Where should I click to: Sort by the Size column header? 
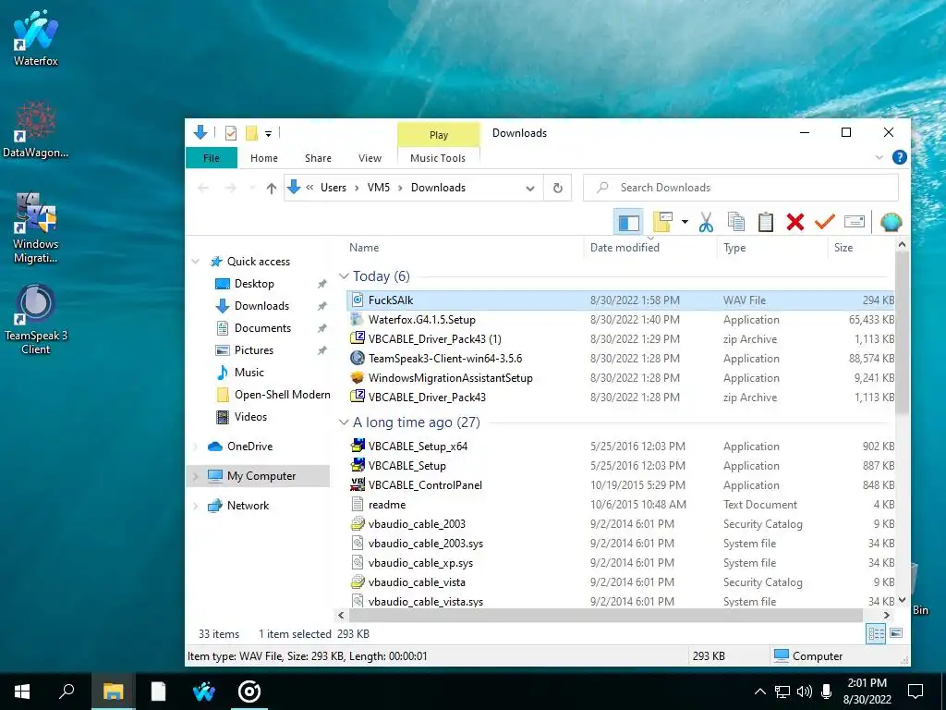[x=843, y=248]
